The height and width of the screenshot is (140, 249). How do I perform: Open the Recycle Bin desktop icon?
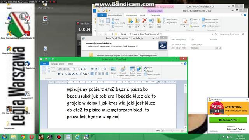45,50
